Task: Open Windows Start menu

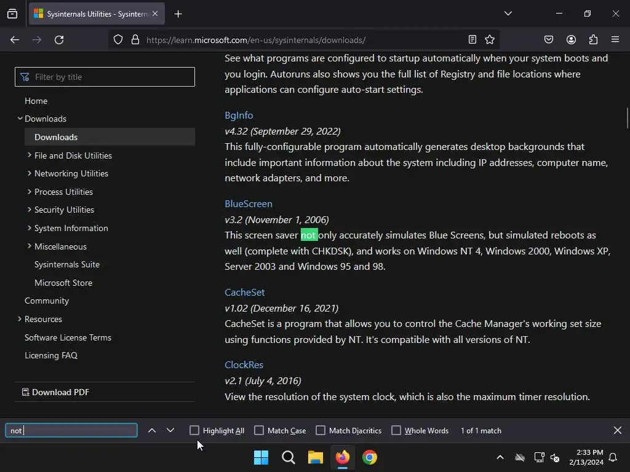Action: click(261, 457)
